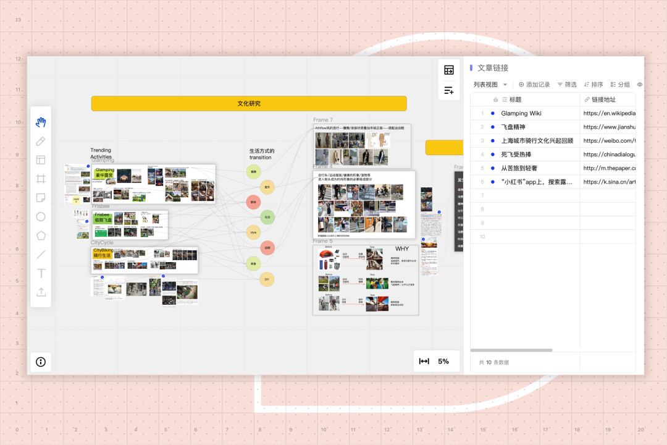The width and height of the screenshot is (667, 445).
Task: Click the yellow DIY circle node
Action: pos(267,279)
